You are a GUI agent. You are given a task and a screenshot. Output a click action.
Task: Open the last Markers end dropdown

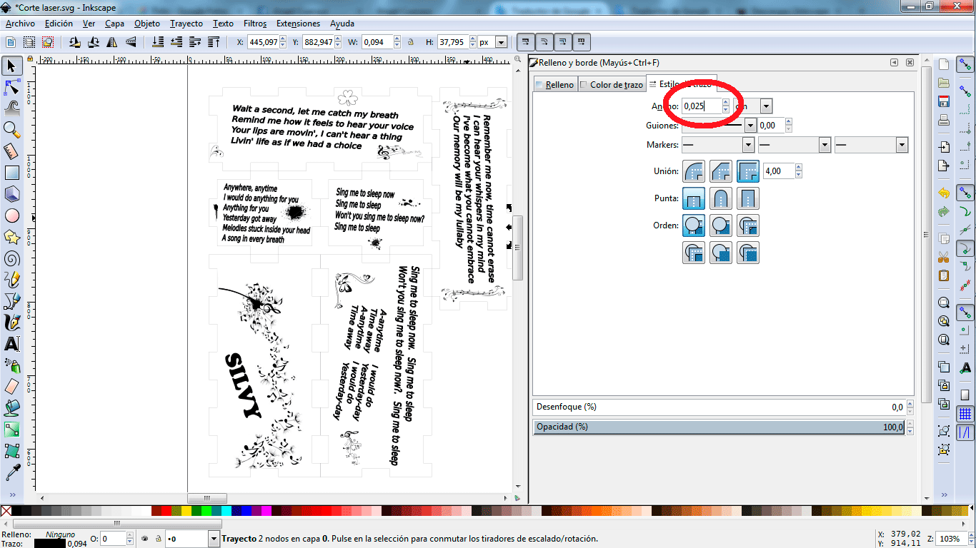point(901,145)
